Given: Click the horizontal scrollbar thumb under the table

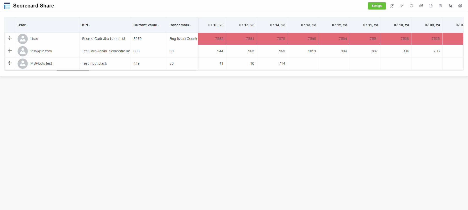Looking at the screenshot, I should [x=73, y=70].
